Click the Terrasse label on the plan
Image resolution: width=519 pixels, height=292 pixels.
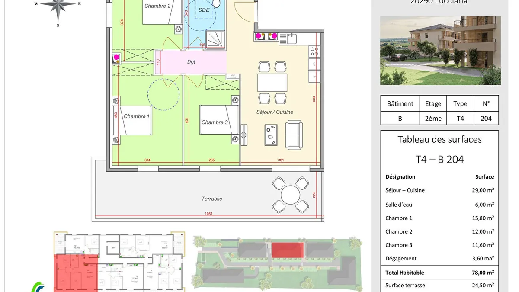click(x=212, y=199)
